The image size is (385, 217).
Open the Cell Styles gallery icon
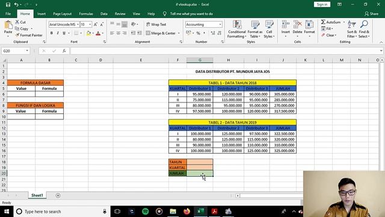(x=269, y=25)
